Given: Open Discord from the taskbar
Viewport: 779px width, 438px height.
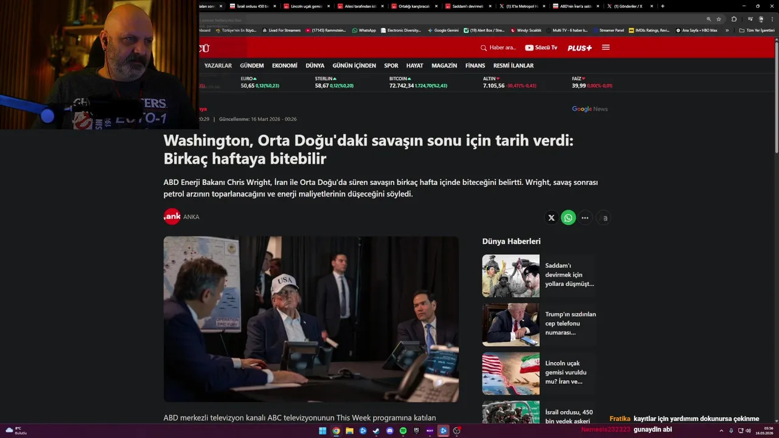Looking at the screenshot, I should tap(389, 431).
